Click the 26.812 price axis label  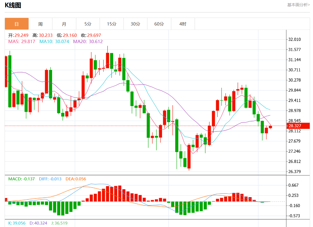point(295,161)
